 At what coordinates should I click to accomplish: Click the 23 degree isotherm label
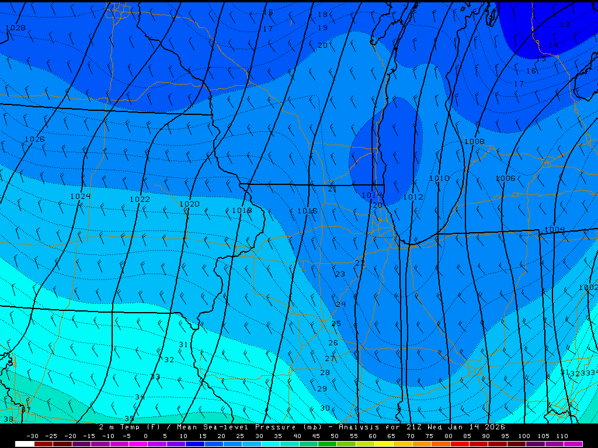tap(340, 274)
